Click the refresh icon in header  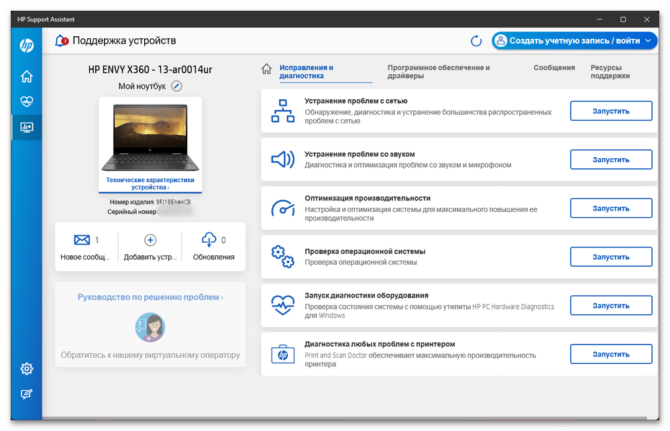coord(476,41)
